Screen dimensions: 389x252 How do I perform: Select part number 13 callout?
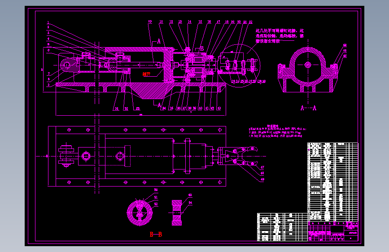click(x=180, y=22)
